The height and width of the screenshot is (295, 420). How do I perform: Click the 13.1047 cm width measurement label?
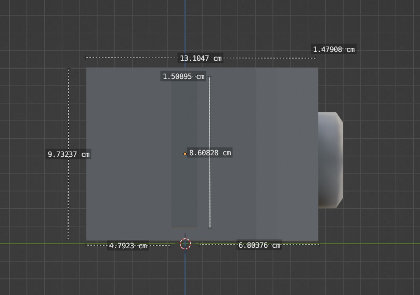coord(201,58)
